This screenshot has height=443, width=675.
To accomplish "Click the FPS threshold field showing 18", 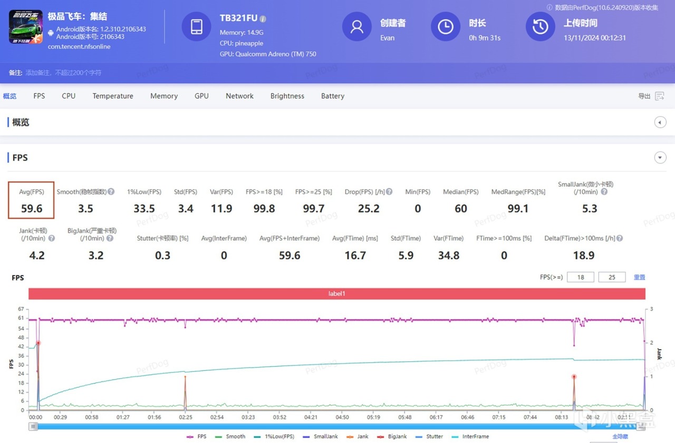I will point(581,277).
